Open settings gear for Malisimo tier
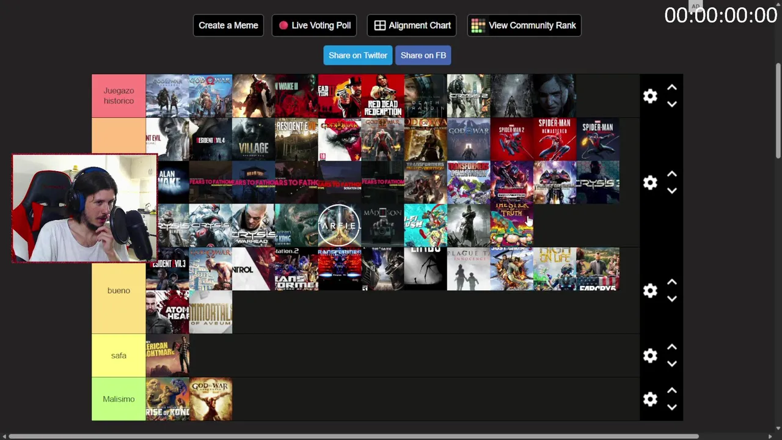The height and width of the screenshot is (440, 782). [x=650, y=399]
